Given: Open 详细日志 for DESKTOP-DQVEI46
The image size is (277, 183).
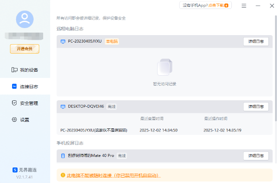Looking at the screenshot, I should 256,107.
